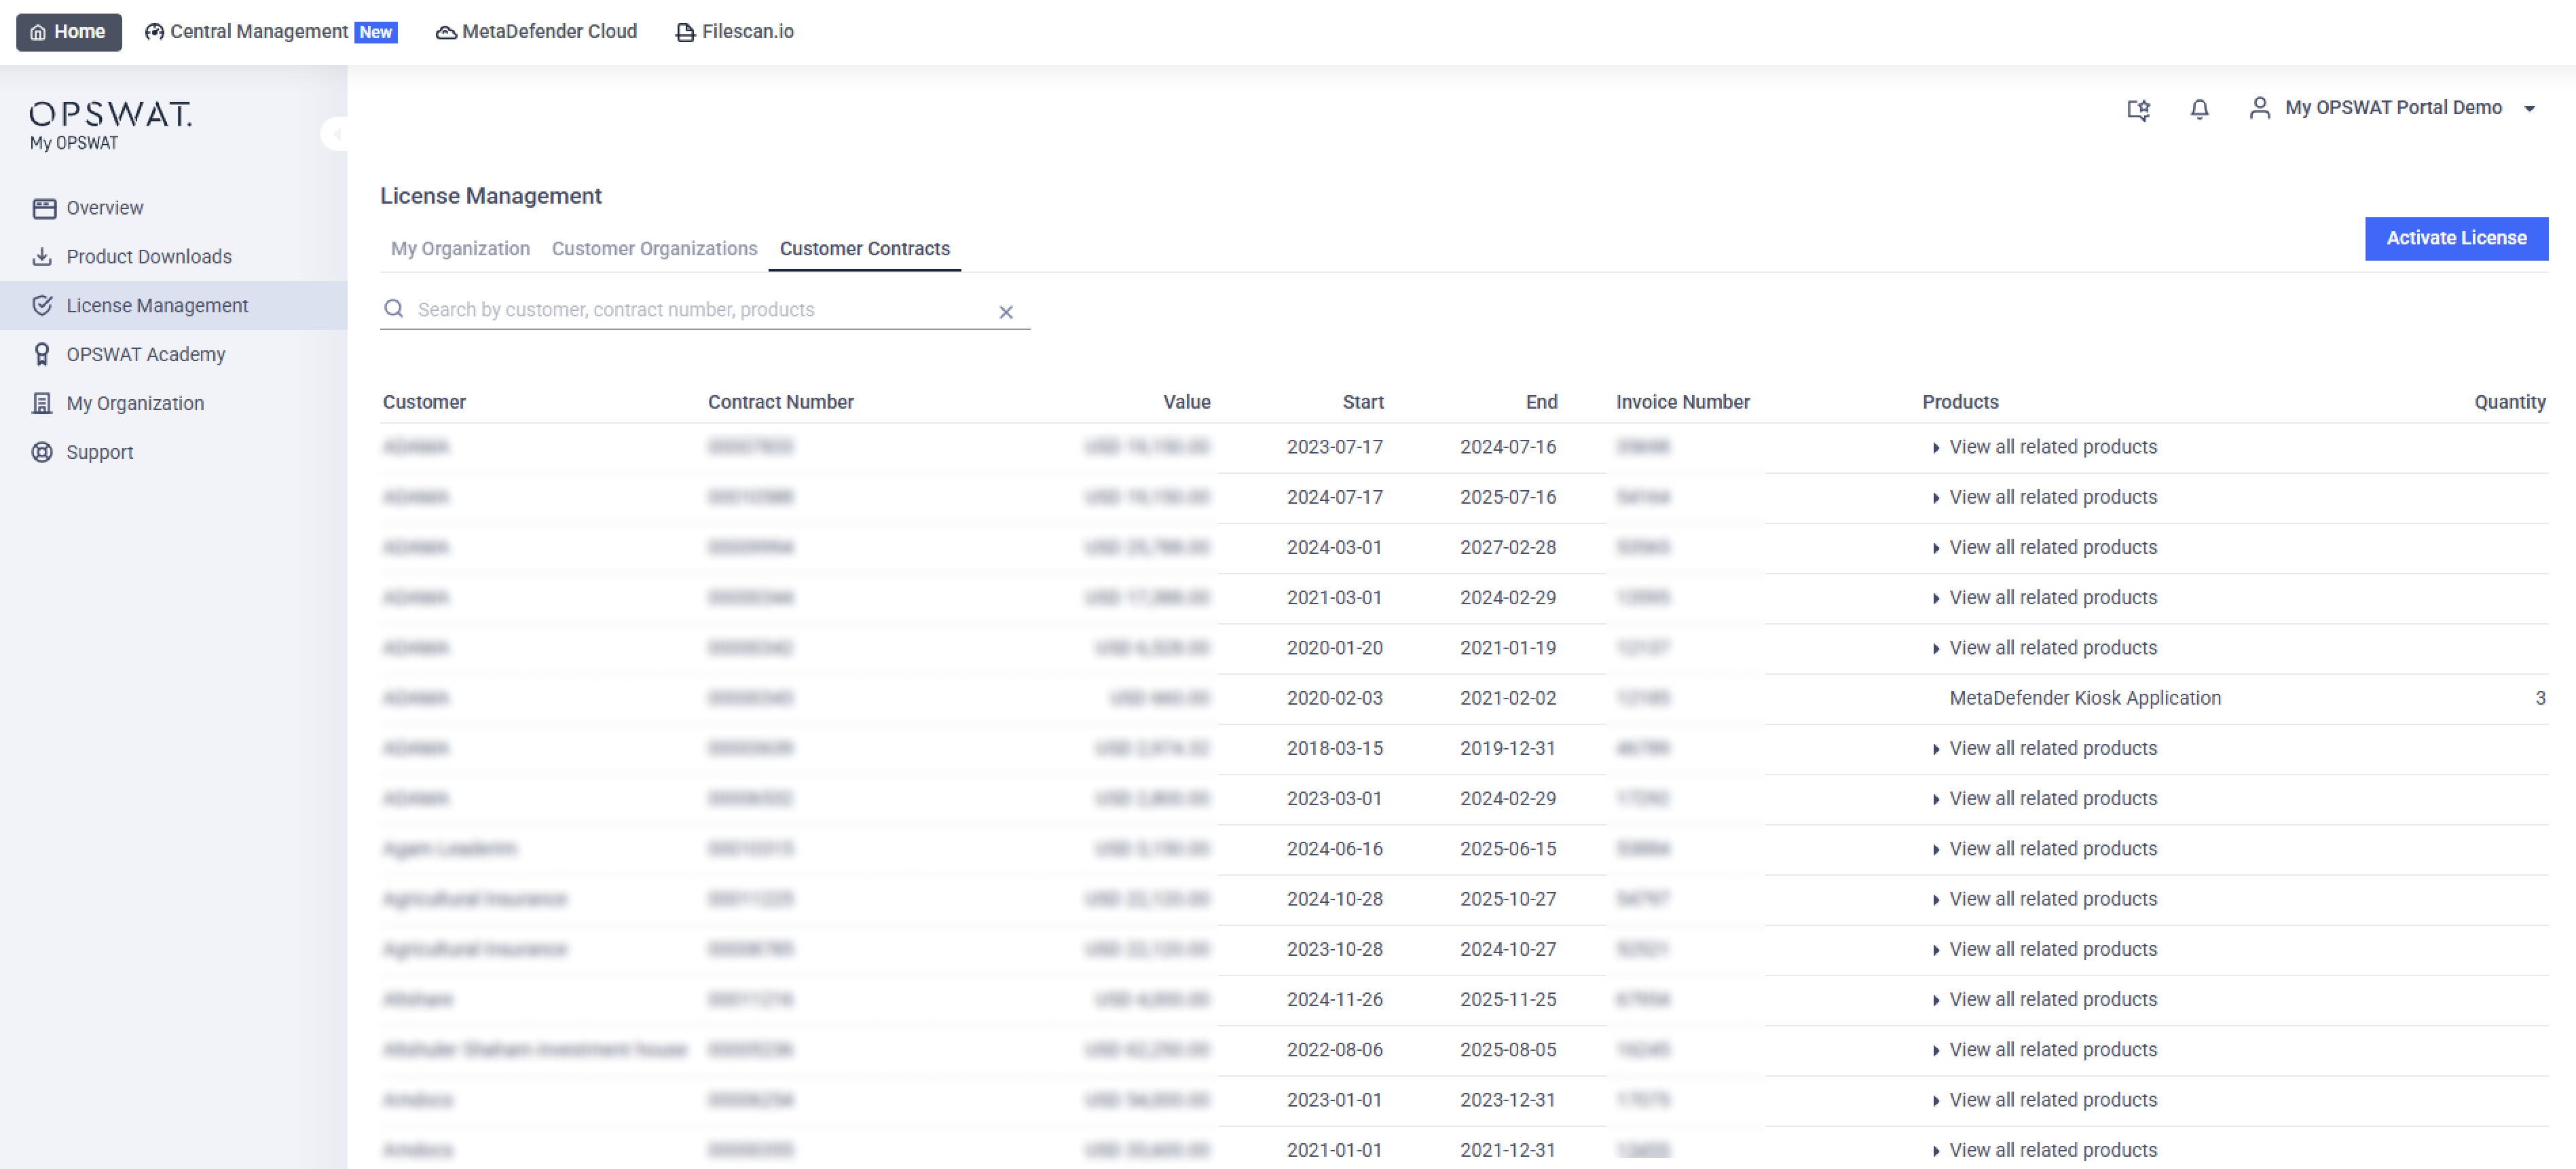This screenshot has height=1169, width=2576.
Task: Click the Central Management gauge icon
Action: pyautogui.click(x=154, y=32)
